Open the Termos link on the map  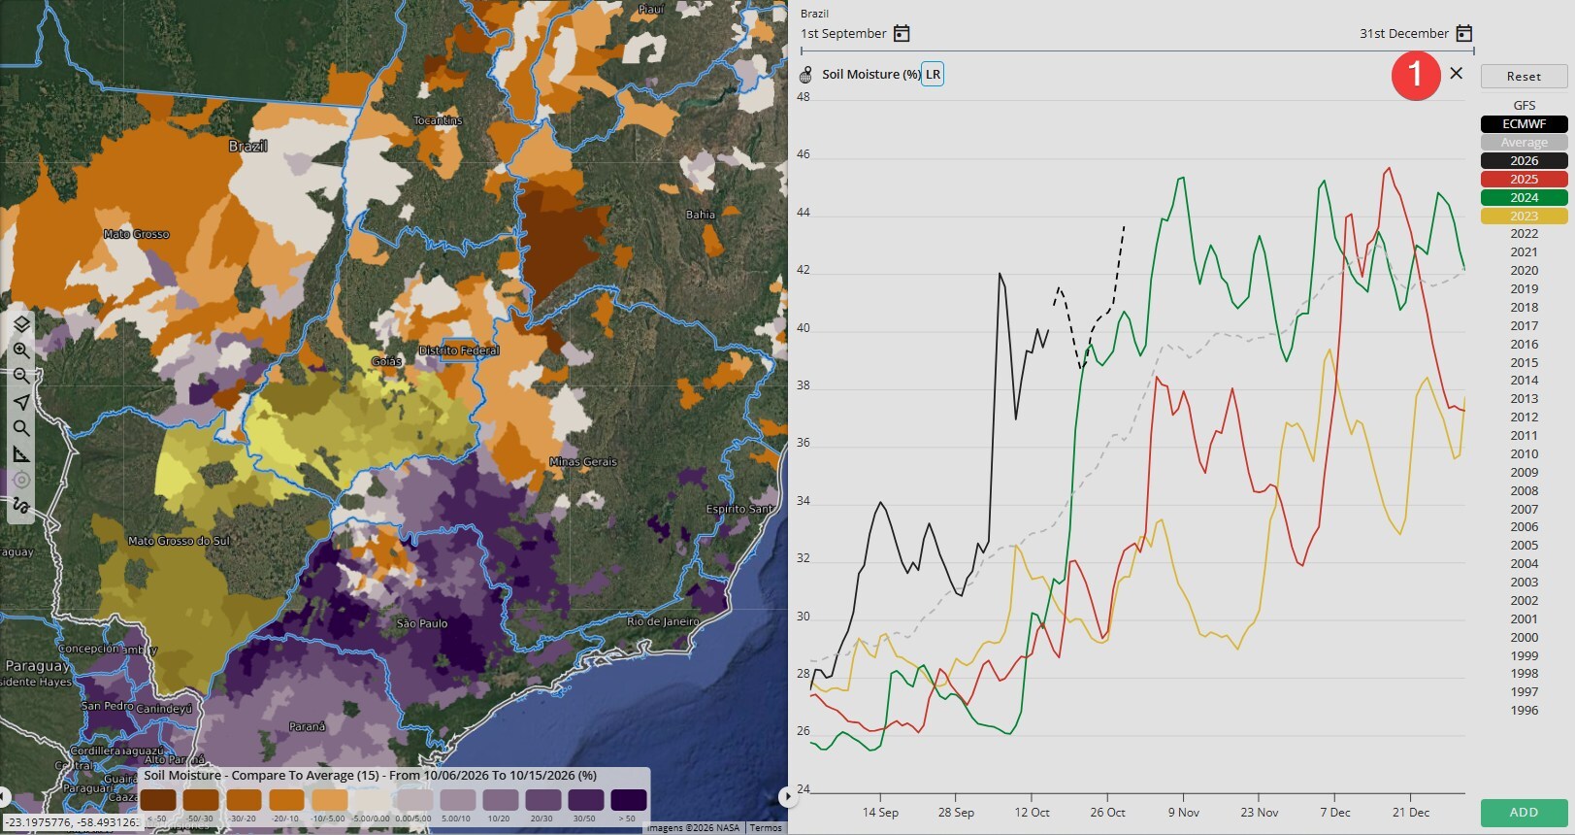point(766,828)
